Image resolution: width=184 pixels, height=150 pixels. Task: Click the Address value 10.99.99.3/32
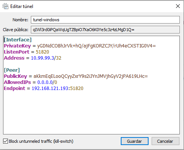(46, 58)
